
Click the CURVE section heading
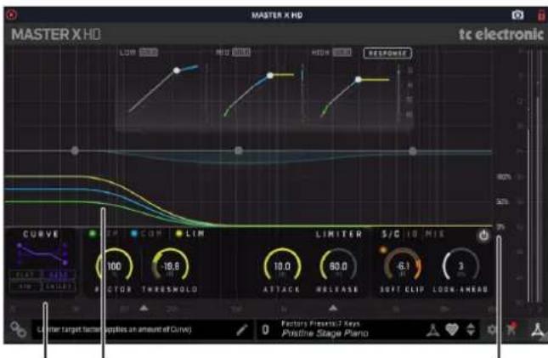pyautogui.click(x=42, y=234)
